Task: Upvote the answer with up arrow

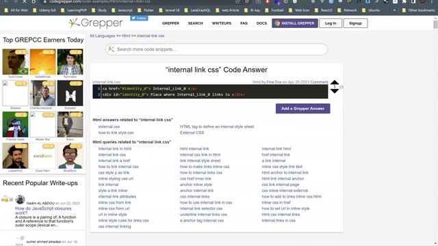Action: (x=335, y=82)
